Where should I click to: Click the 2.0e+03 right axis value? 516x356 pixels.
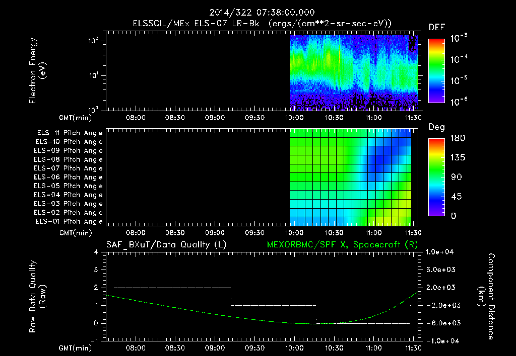pos(441,288)
